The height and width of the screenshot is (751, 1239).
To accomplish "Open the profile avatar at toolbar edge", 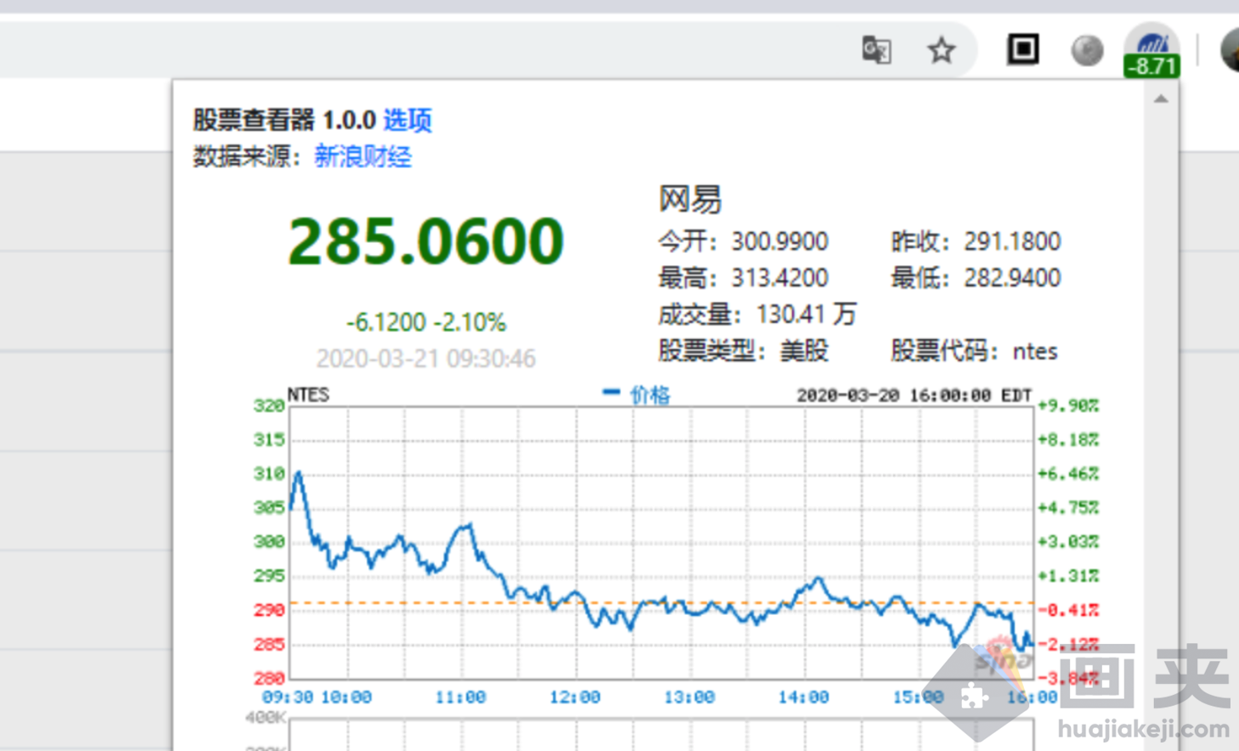I will click(1230, 50).
